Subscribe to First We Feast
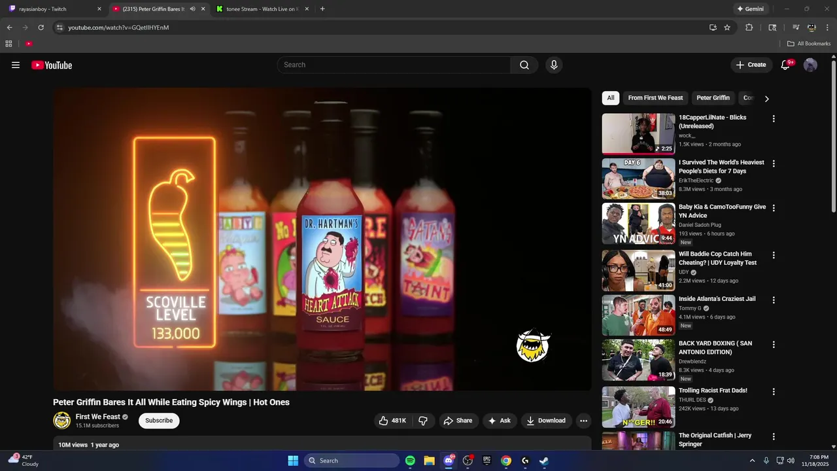Image resolution: width=837 pixels, height=471 pixels. [159, 421]
